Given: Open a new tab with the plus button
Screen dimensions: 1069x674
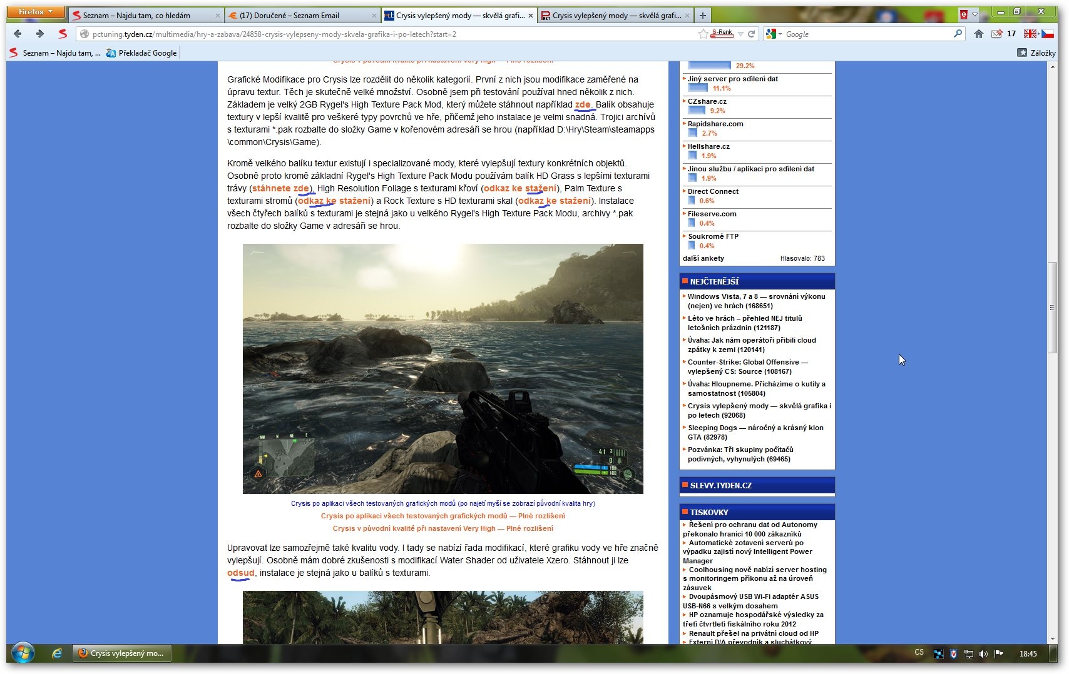Looking at the screenshot, I should 703,16.
